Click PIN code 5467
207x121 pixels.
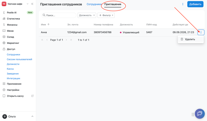coord(149,32)
